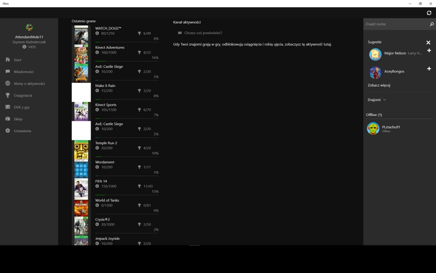This screenshot has height=273, width=436.
Task: Select World of Tanks game title
Action: point(107,200)
